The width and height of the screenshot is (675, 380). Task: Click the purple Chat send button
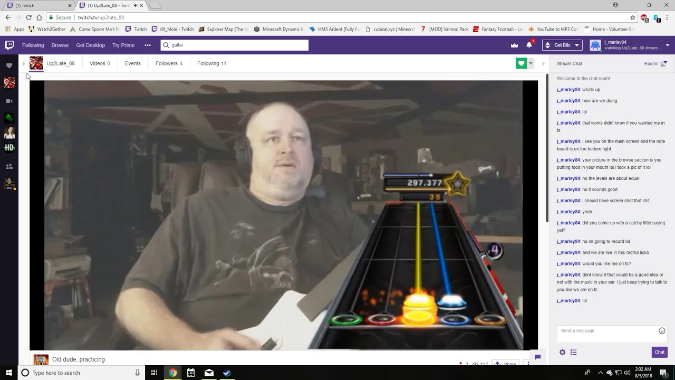(x=659, y=352)
